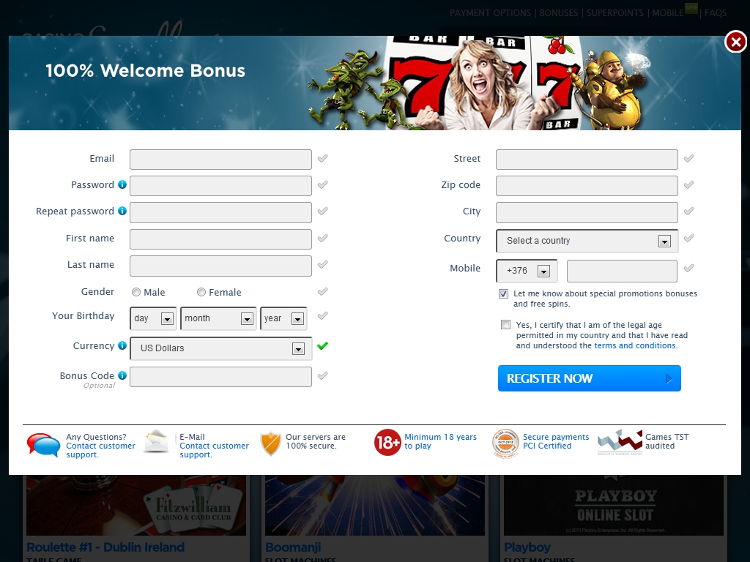
Task: Expand the Select a country dropdown
Action: (x=587, y=241)
